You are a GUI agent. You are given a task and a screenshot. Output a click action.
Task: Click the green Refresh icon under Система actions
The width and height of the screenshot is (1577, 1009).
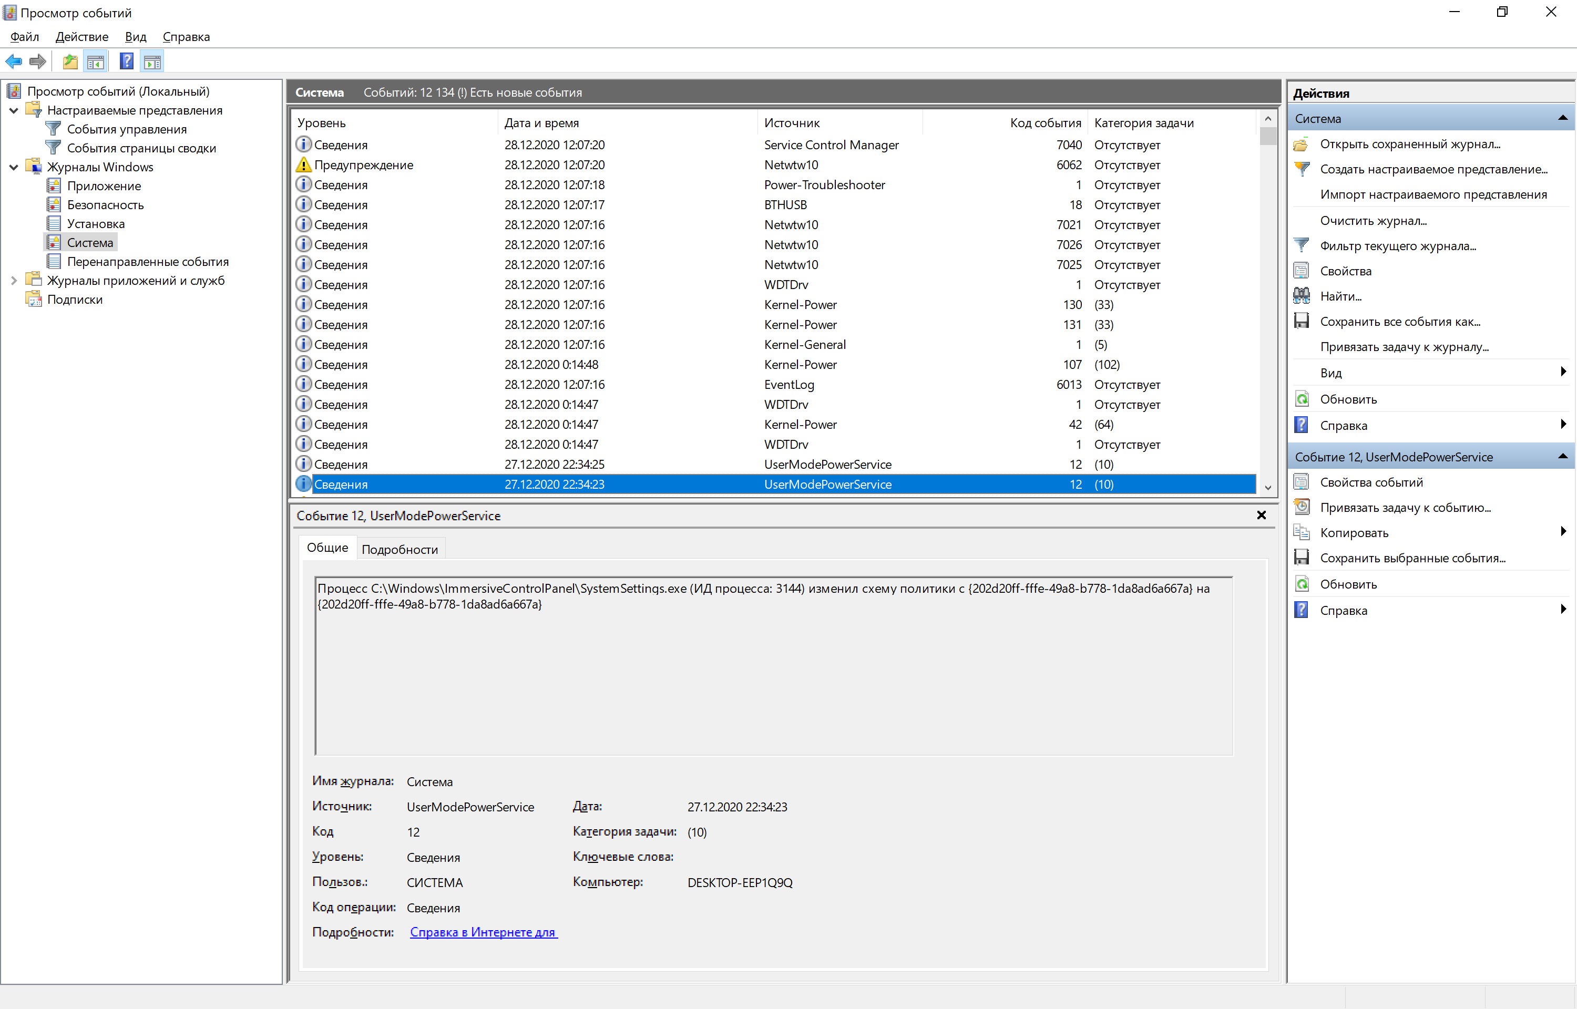(x=1301, y=399)
